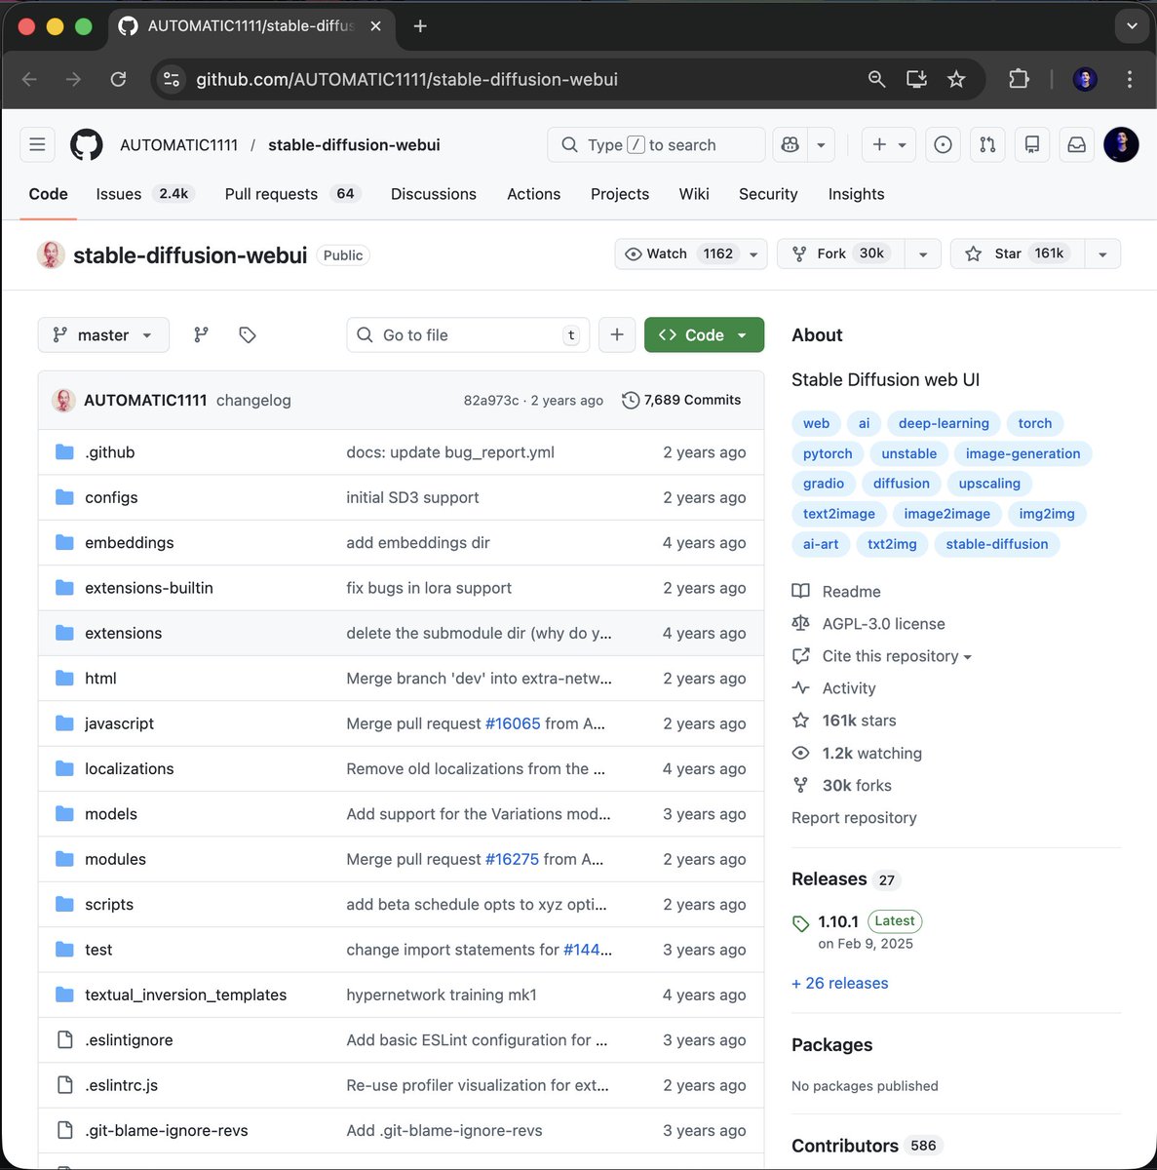Select the stable-diffusion topic tag
Screen dimensions: 1157x1170
click(x=997, y=544)
